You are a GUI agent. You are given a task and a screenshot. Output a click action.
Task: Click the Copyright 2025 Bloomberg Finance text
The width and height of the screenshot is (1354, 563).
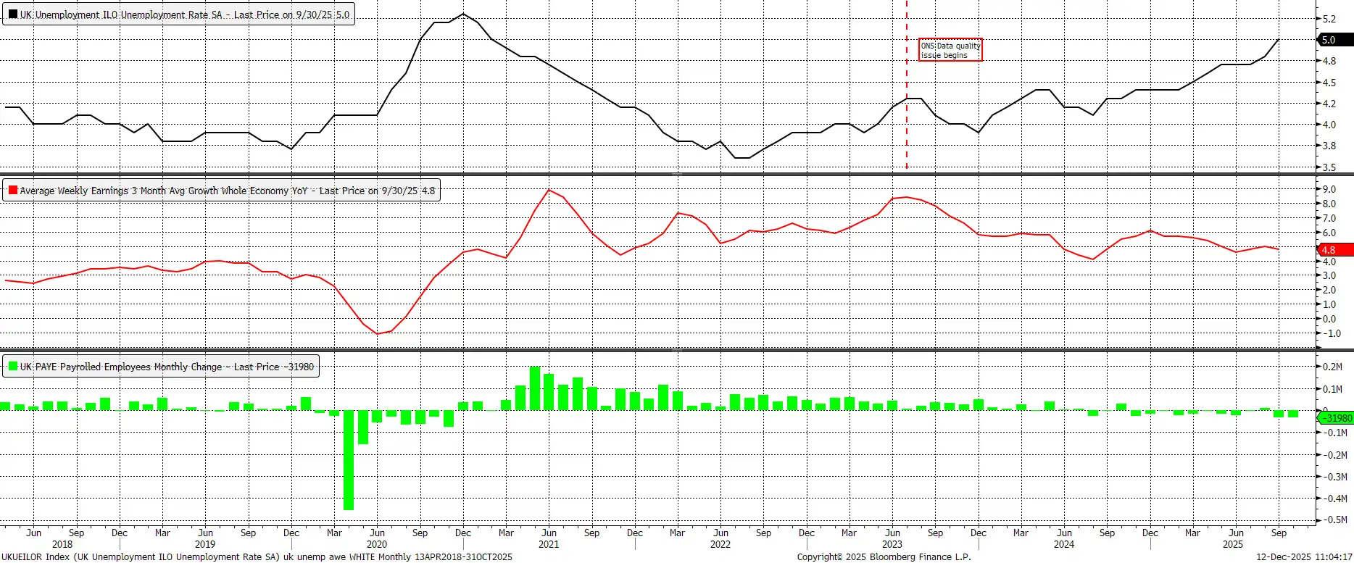(884, 557)
